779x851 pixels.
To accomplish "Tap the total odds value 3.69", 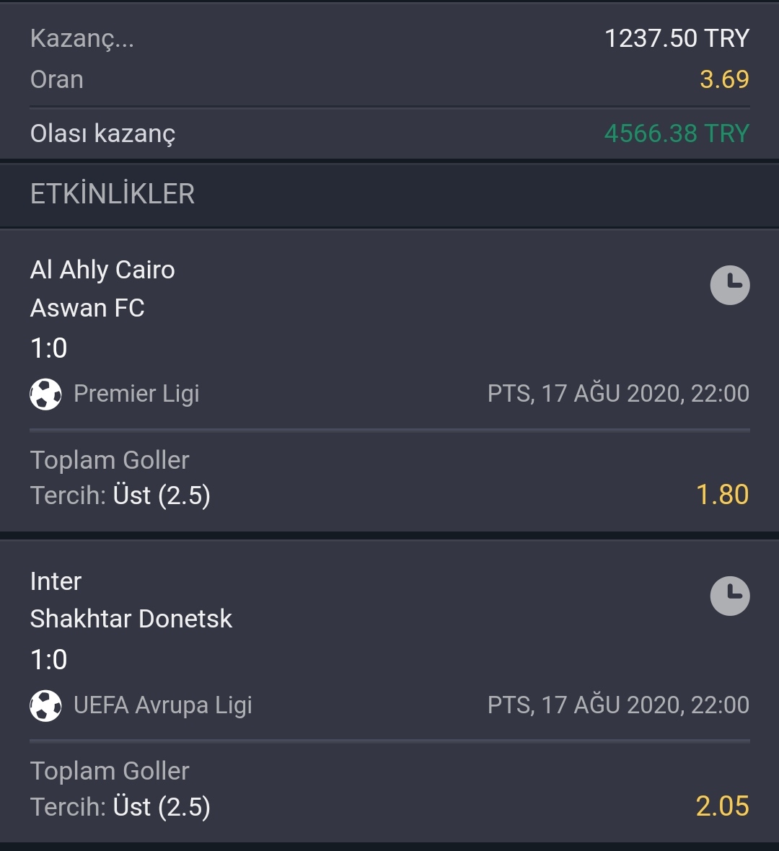I will point(724,80).
